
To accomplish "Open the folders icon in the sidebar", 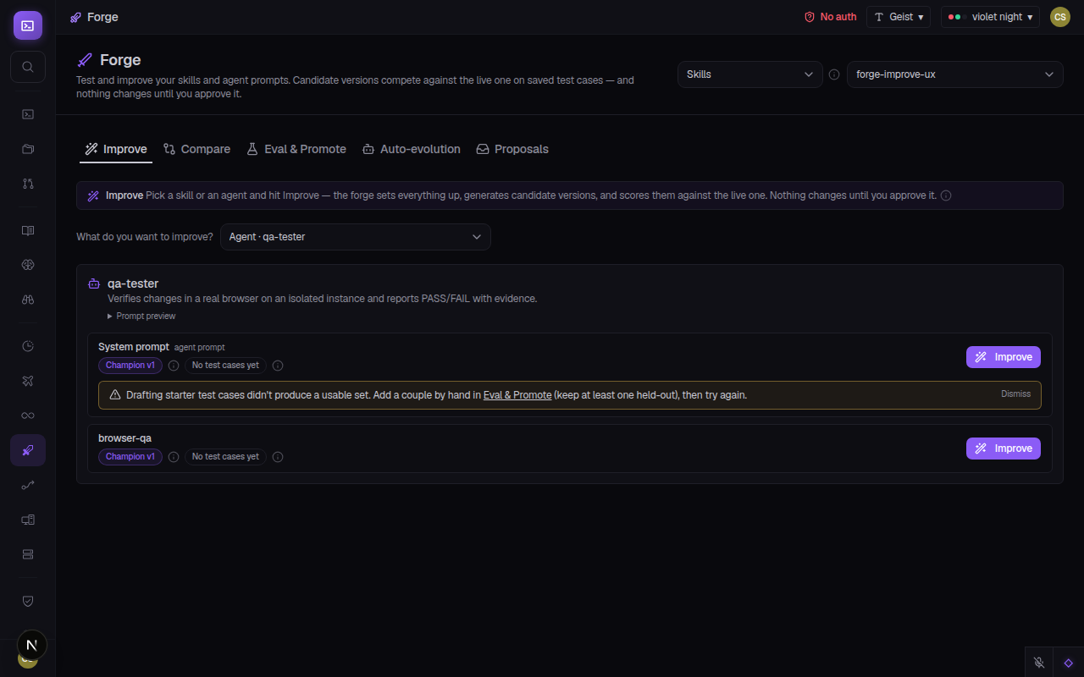I will pyautogui.click(x=28, y=149).
